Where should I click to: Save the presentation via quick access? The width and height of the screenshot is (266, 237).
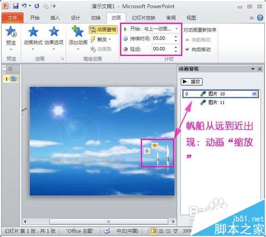point(16,6)
